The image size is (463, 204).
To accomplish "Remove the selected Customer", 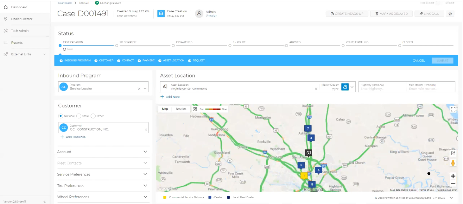I will [x=146, y=130].
